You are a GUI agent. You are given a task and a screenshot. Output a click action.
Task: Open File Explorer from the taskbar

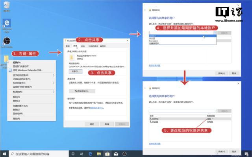[x=99, y=154]
